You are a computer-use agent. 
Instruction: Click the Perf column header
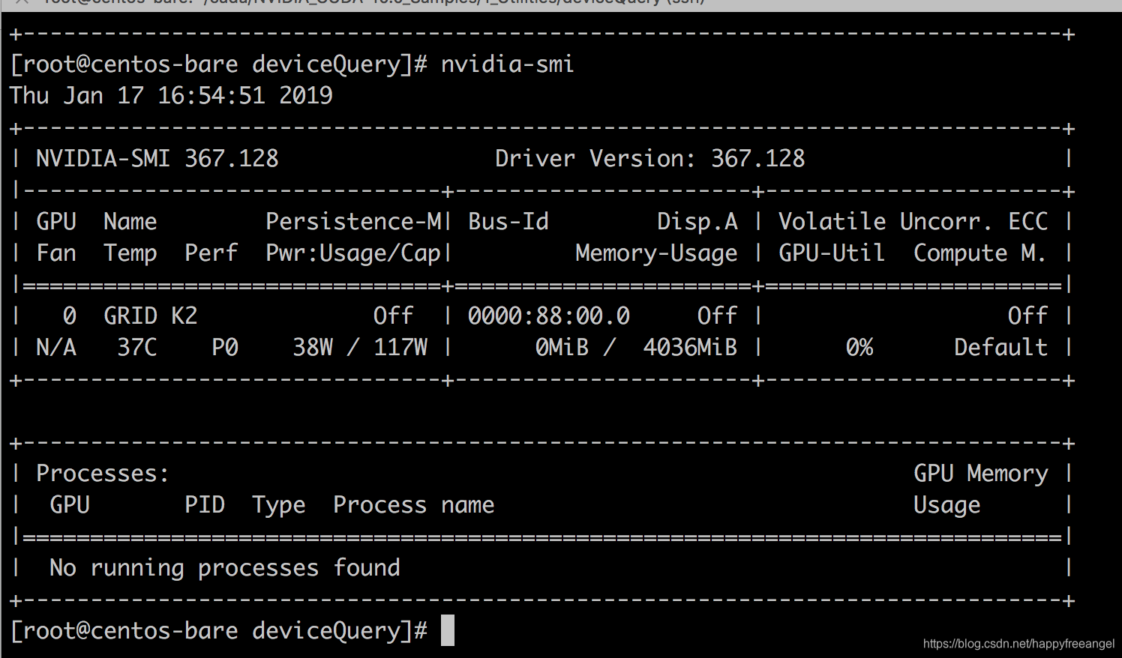point(211,253)
